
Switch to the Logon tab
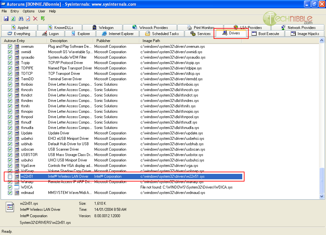point(50,34)
